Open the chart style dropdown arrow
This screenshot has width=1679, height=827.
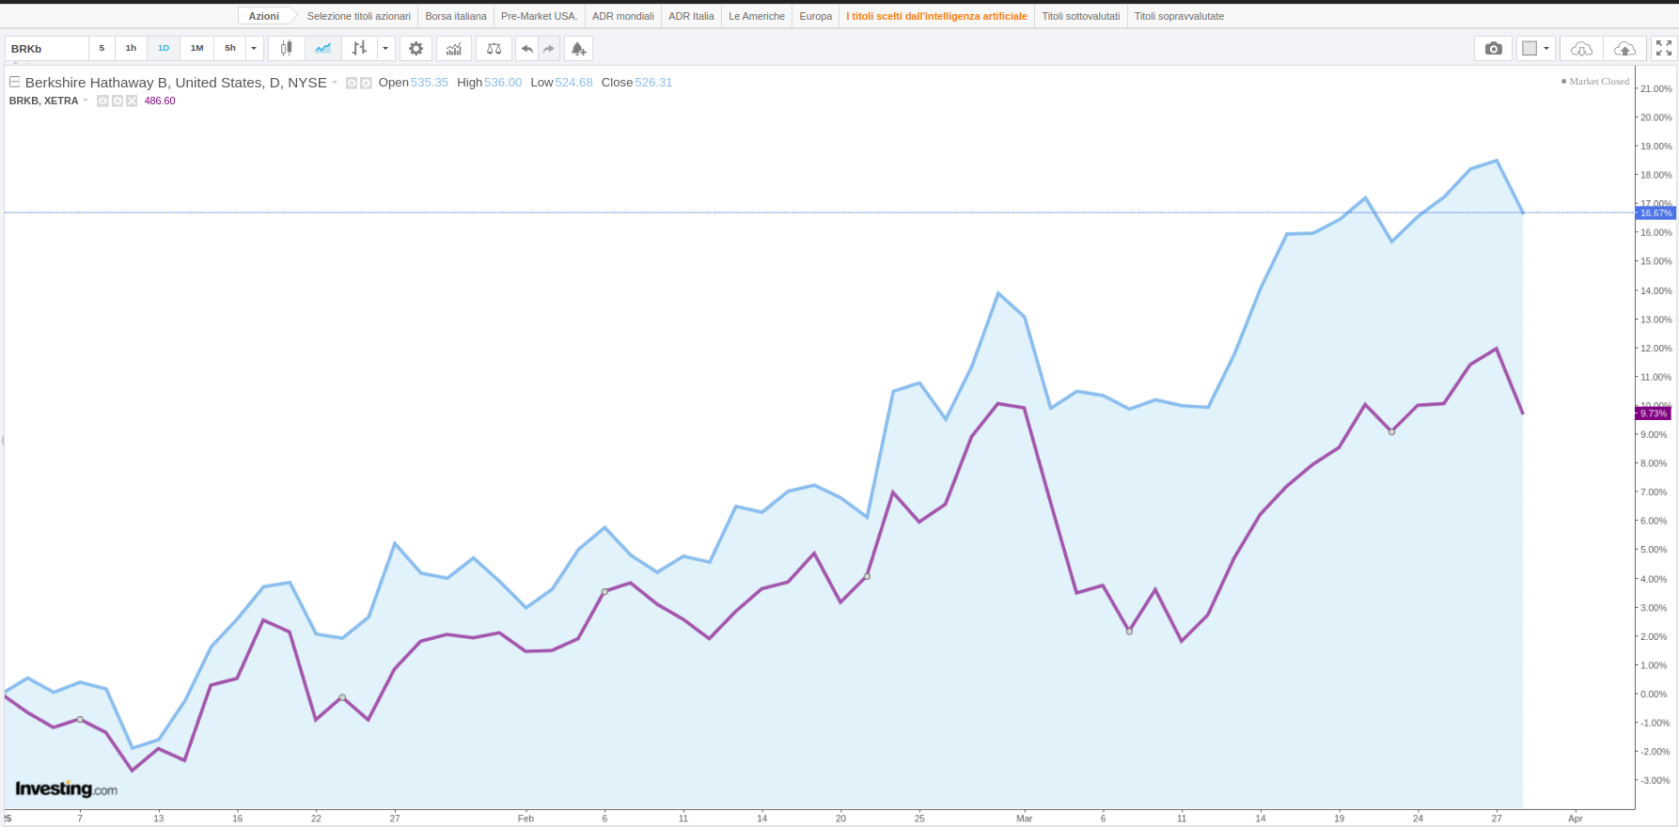pyautogui.click(x=385, y=48)
